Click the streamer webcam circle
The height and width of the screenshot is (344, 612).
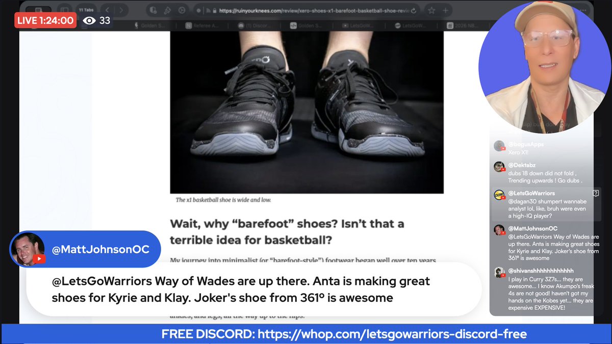[544, 67]
